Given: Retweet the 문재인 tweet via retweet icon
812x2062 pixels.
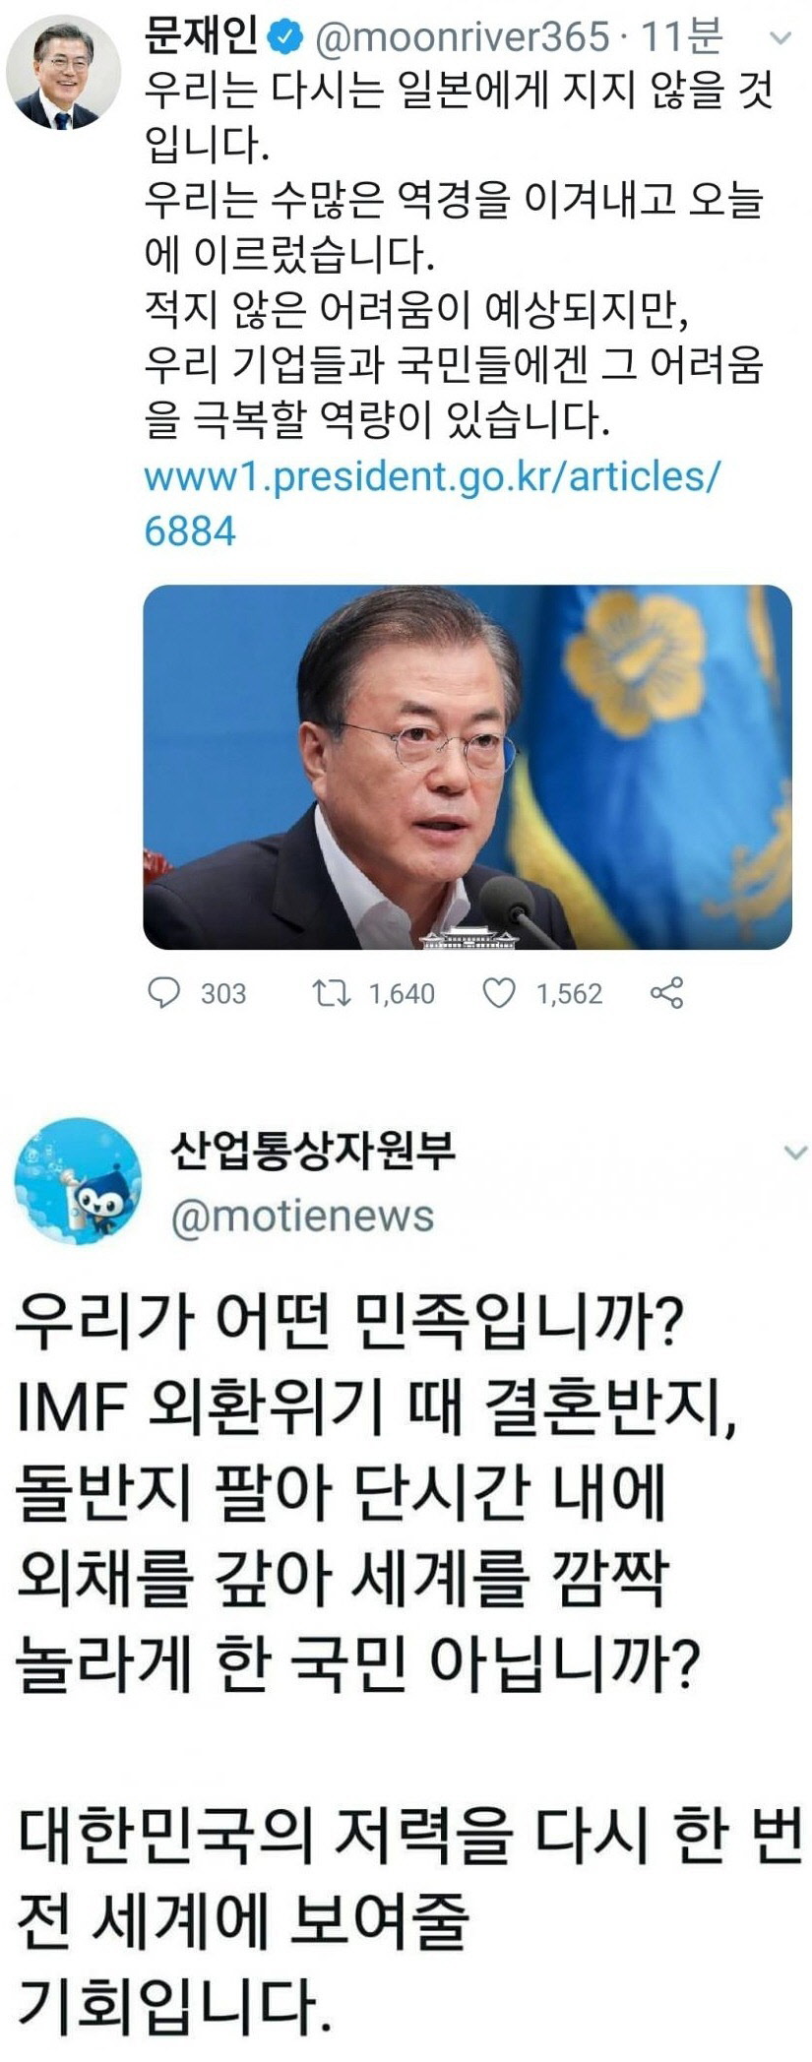Looking at the screenshot, I should pos(330,992).
